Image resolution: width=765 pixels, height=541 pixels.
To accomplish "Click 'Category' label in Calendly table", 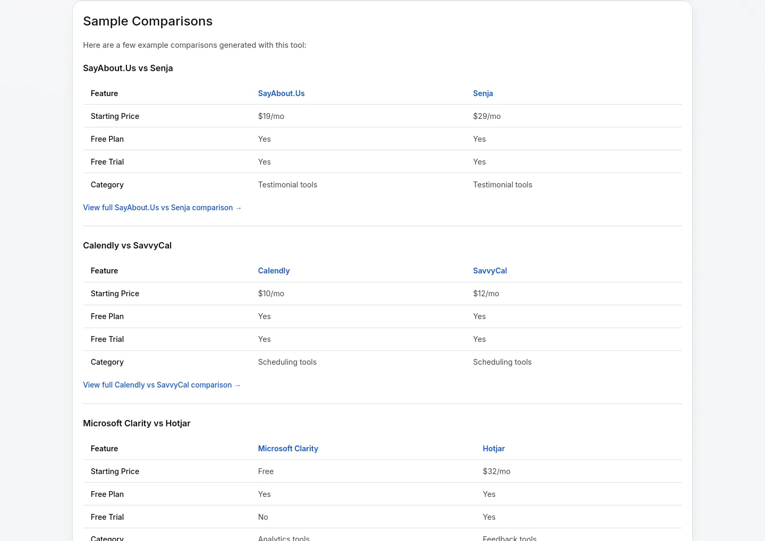I will (107, 362).
